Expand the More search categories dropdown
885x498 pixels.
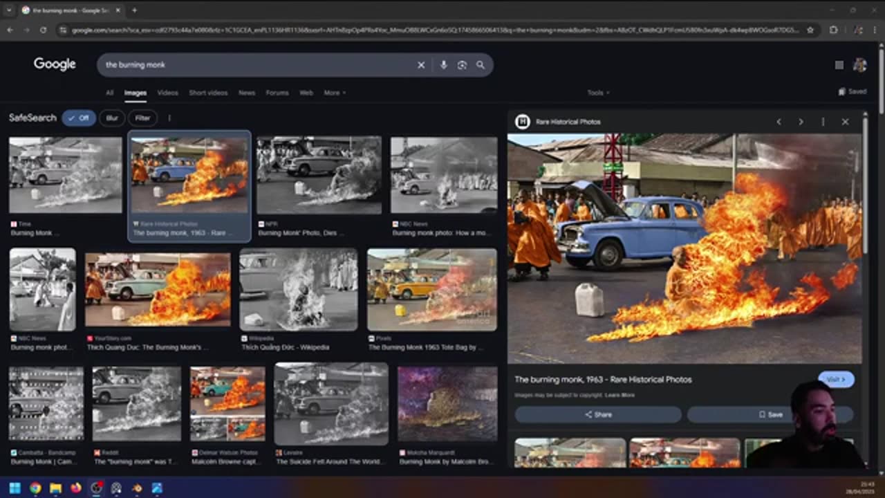(x=335, y=93)
